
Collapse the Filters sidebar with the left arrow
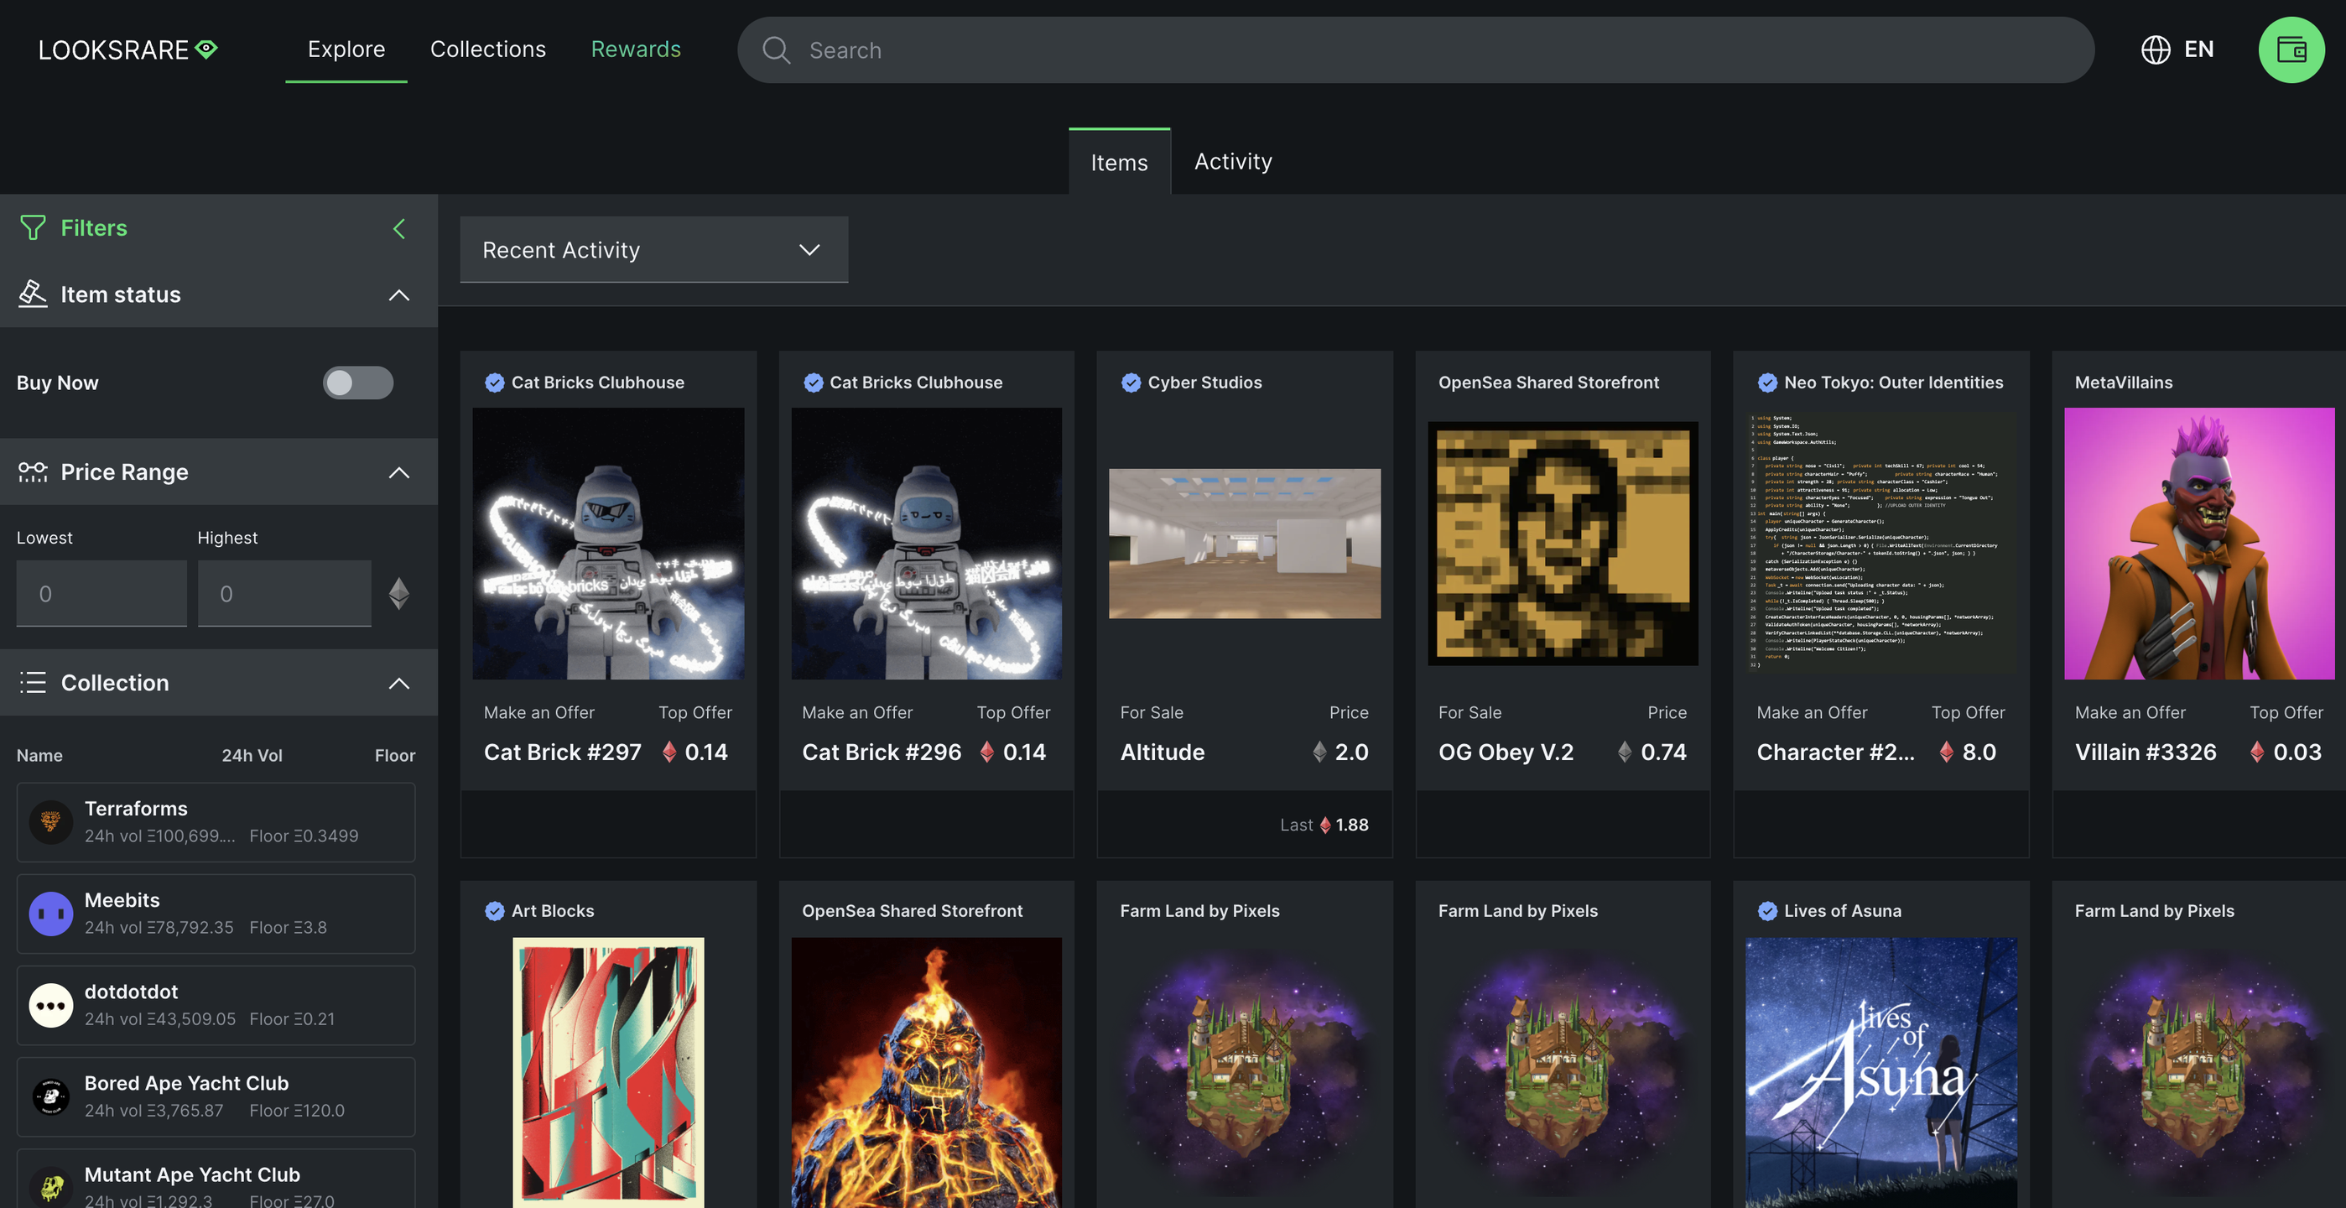click(x=399, y=229)
